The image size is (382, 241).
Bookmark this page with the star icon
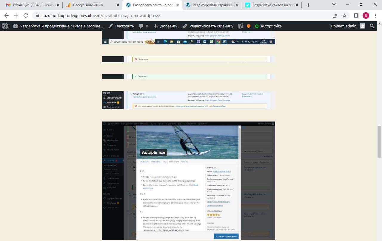[x=344, y=15]
